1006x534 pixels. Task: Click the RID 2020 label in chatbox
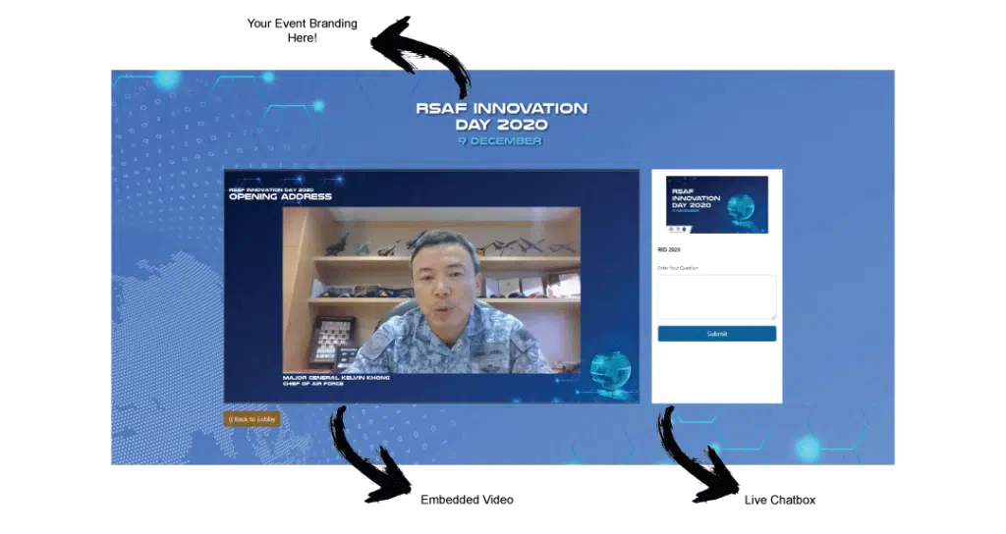[668, 250]
